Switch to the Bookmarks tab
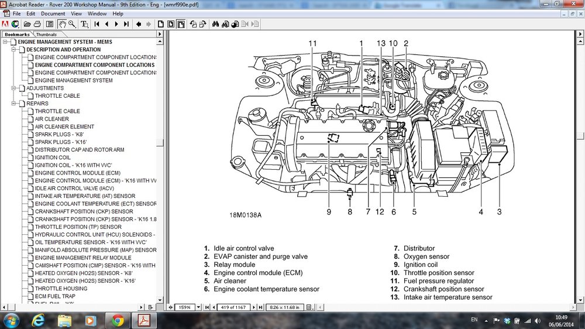585x329 pixels. (x=17, y=34)
